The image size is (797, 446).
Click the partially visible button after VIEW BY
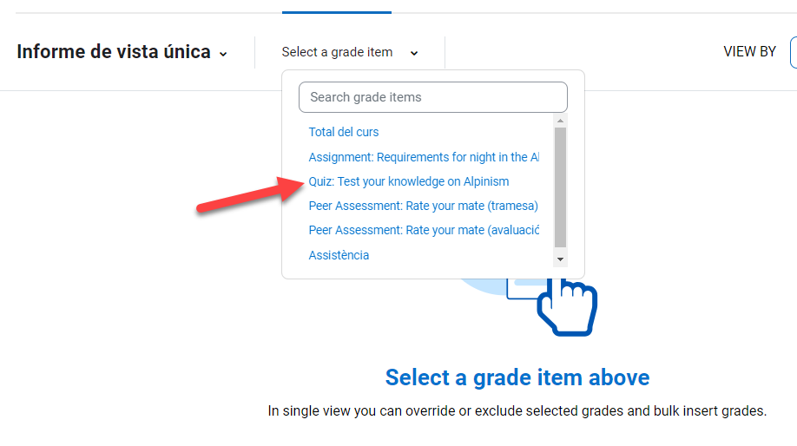793,52
